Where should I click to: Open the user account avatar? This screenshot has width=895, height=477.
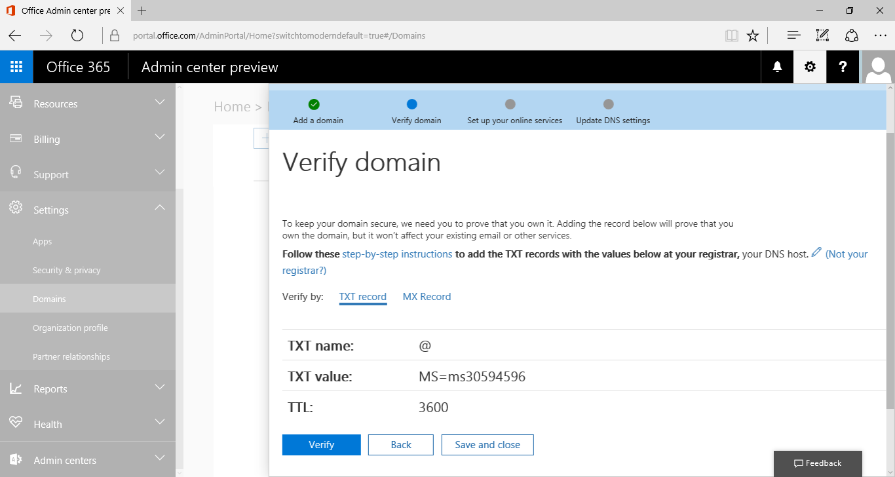tap(878, 67)
